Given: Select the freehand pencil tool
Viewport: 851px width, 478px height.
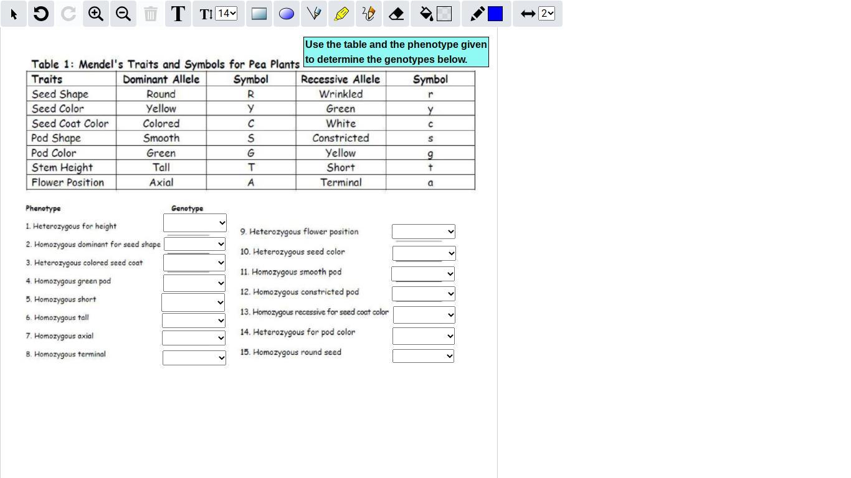Looking at the screenshot, I should [369, 14].
